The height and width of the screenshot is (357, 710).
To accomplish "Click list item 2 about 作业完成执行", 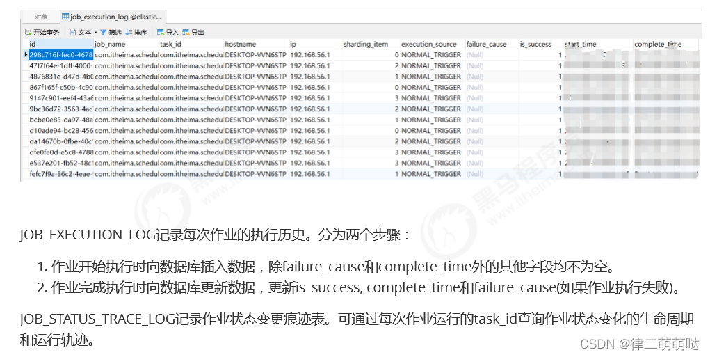I will pos(359,287).
